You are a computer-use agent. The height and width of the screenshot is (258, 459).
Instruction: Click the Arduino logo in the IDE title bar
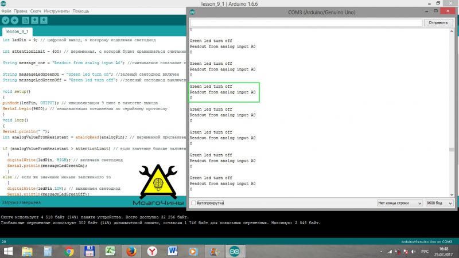click(x=3, y=4)
